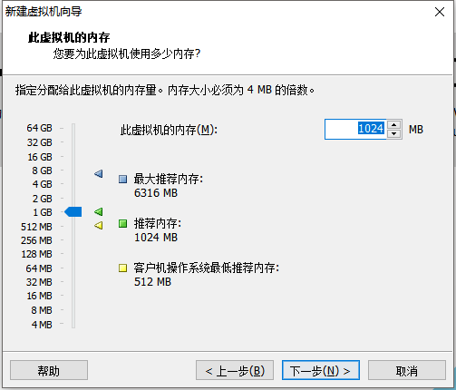Click the yellow square legend icon
The image size is (456, 390).
click(122, 268)
